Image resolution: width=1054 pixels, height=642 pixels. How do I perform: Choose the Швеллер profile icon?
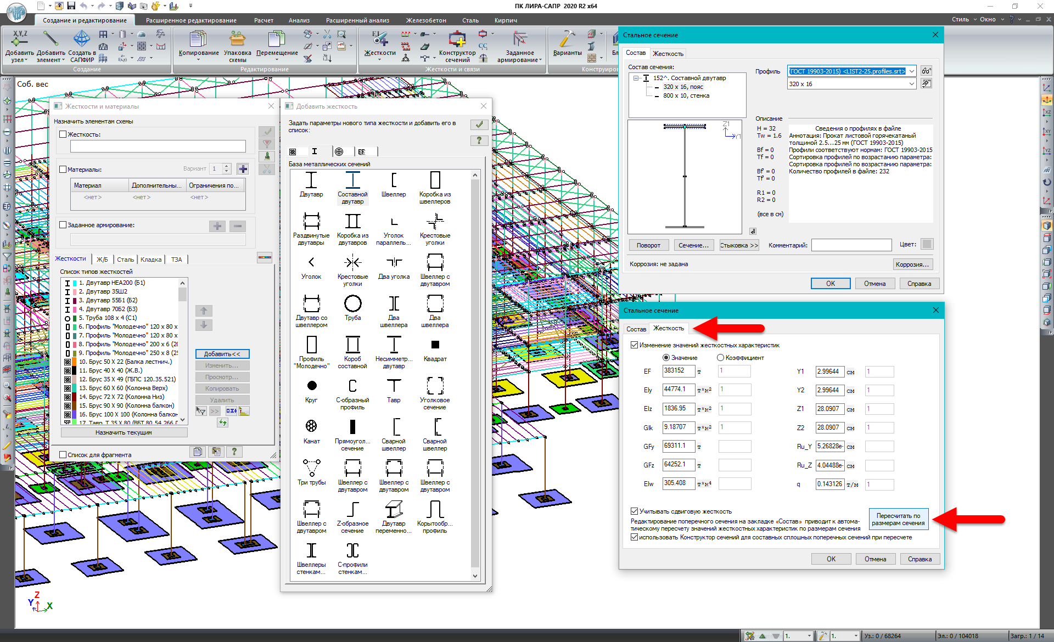point(394,181)
